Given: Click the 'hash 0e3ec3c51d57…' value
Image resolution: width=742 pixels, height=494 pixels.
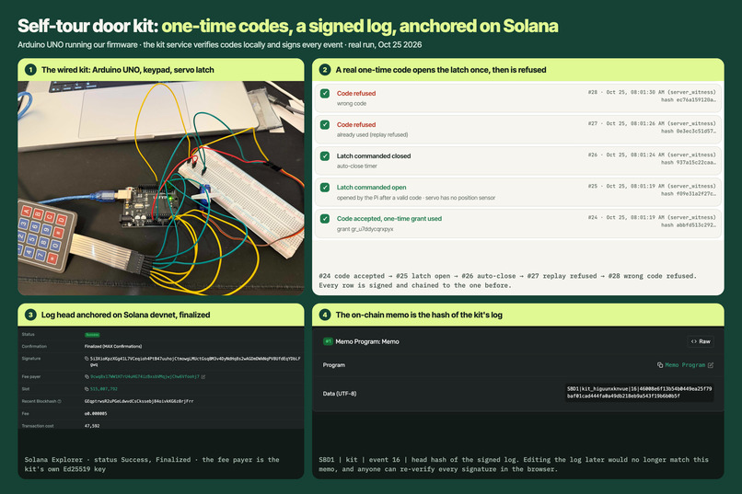Looking at the screenshot, I should 689,131.
